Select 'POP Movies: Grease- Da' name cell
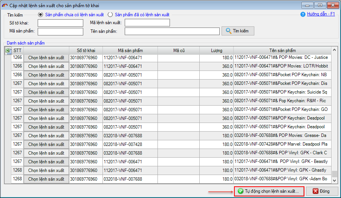The height and width of the screenshot is (198, 341). point(283,135)
